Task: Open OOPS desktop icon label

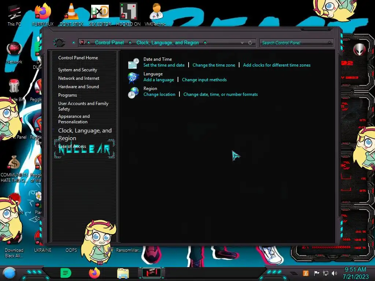Action: (x=71, y=250)
